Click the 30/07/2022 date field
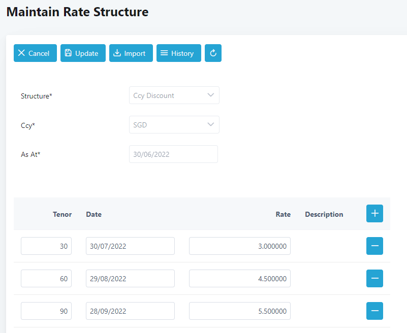The width and height of the screenshot is (407, 333). click(x=130, y=246)
